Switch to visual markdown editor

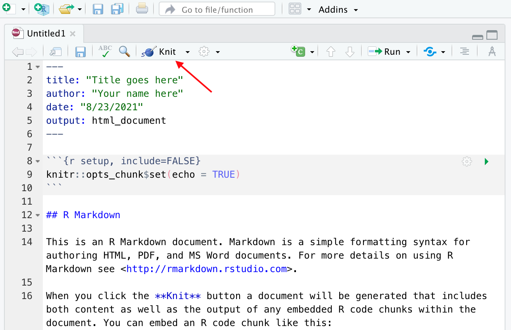click(x=492, y=52)
